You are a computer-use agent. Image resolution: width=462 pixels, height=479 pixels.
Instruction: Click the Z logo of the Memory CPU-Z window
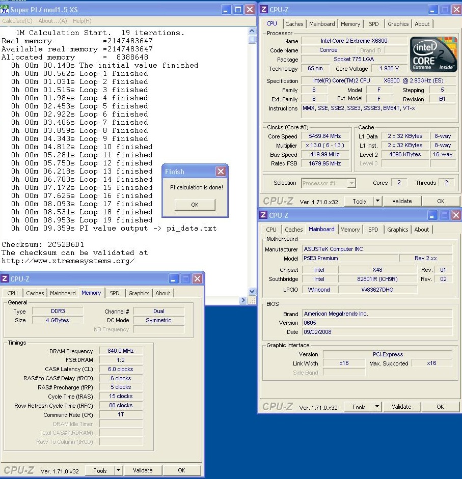(4, 278)
